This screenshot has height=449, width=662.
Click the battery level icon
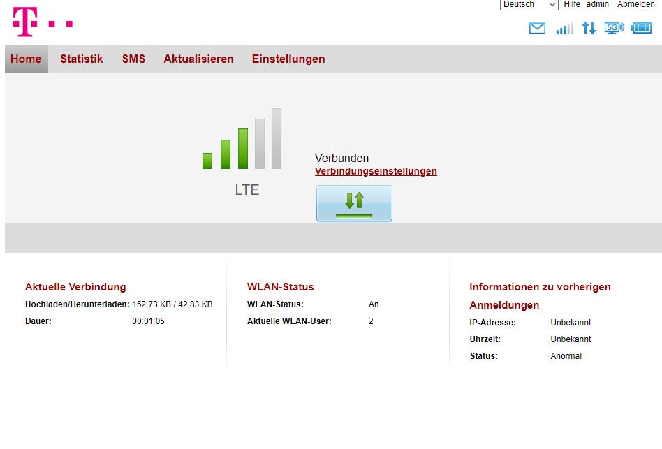pos(641,29)
